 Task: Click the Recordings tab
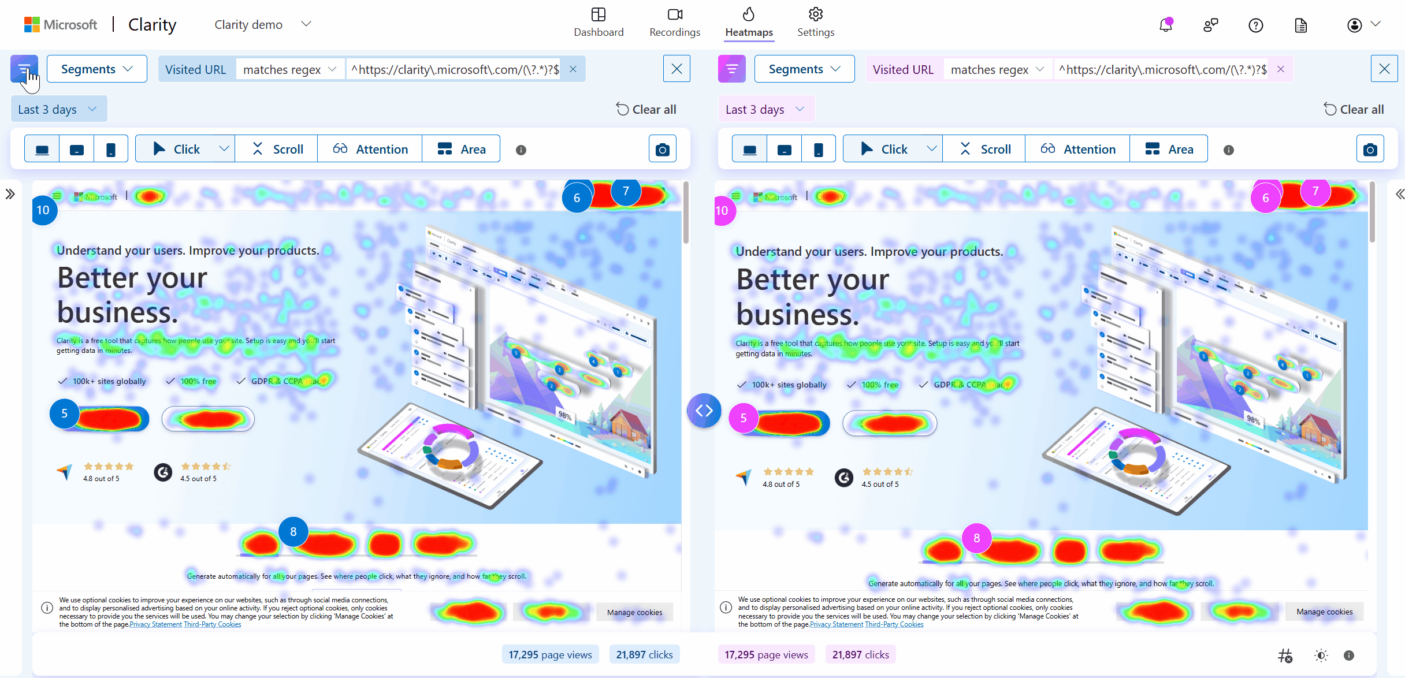675,23
